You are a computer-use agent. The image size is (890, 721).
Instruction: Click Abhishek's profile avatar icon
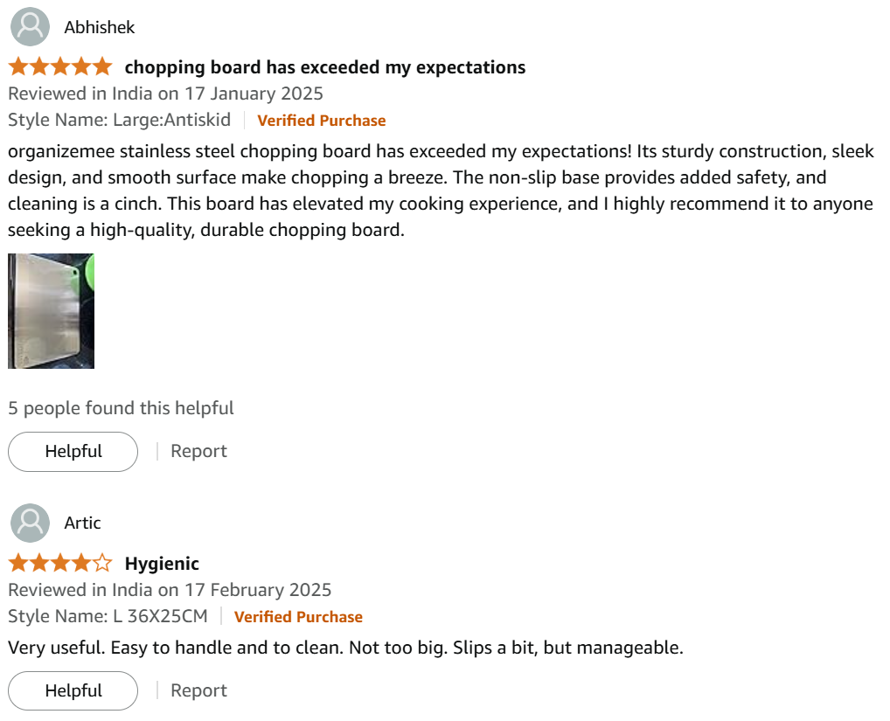tap(30, 27)
